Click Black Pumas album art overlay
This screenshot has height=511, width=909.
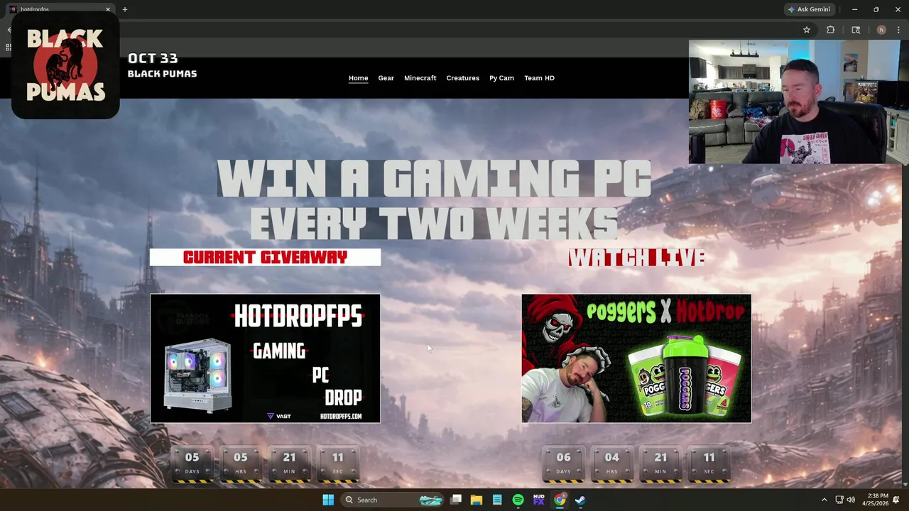pos(65,65)
